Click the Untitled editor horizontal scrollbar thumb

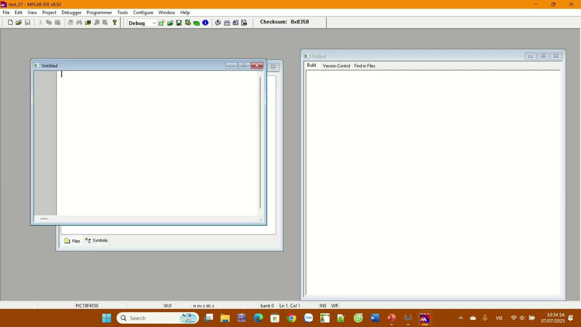tap(44, 219)
